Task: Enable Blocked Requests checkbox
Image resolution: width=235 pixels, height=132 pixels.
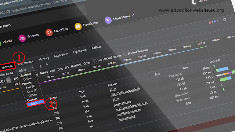Action: click(125, 54)
